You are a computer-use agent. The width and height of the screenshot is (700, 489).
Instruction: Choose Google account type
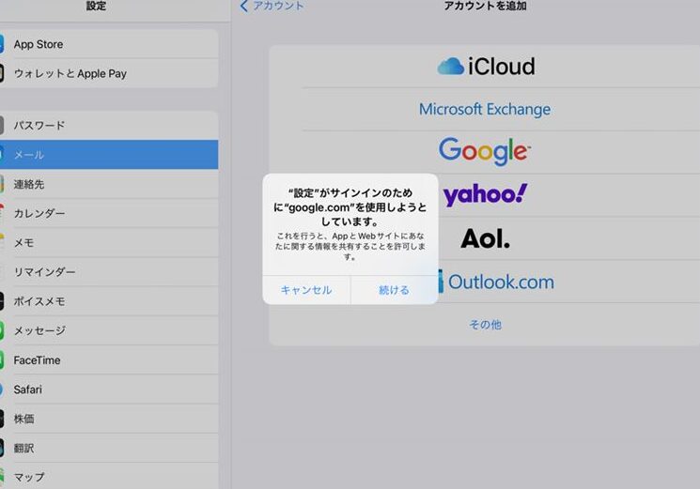(x=485, y=151)
